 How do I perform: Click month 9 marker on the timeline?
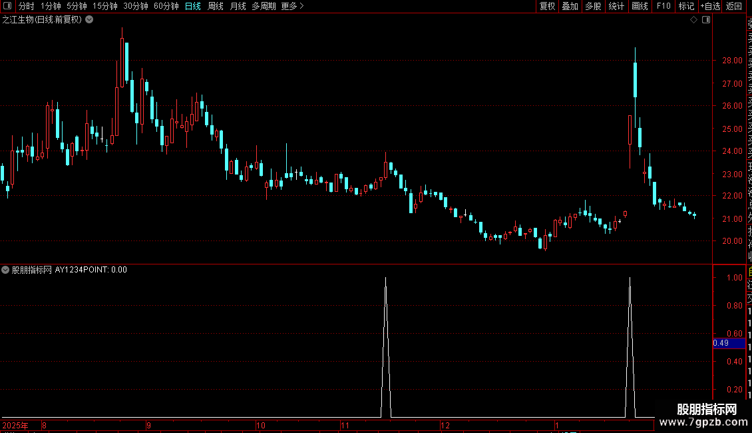coord(148,425)
